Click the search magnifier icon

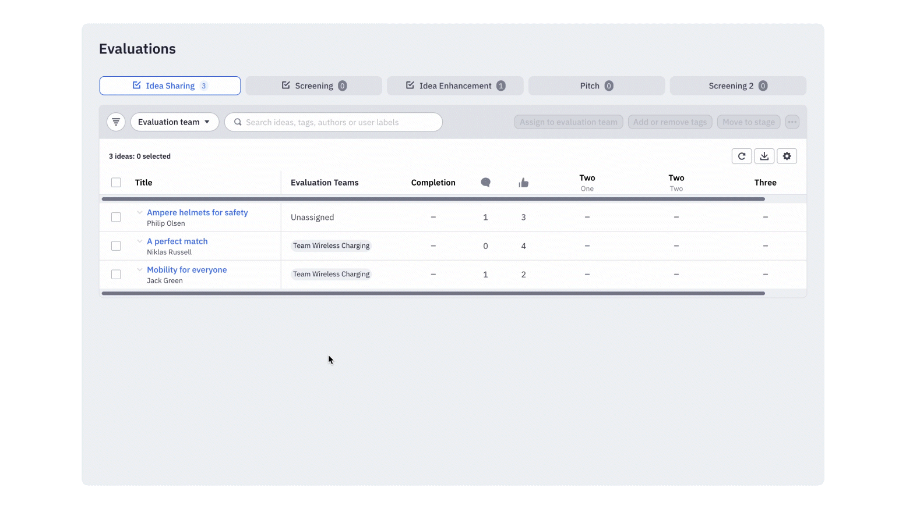point(238,122)
